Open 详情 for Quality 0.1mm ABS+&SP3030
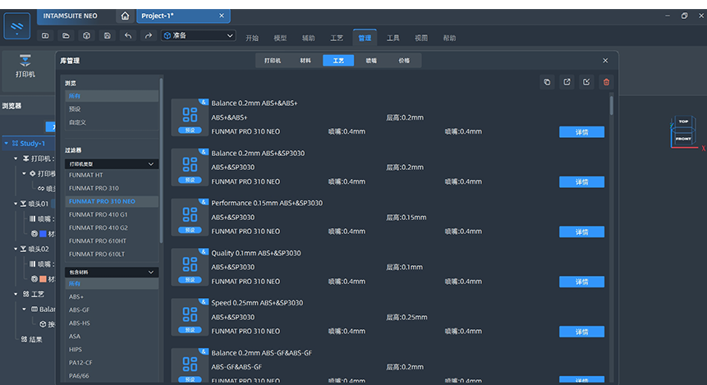The image size is (707, 385). [581, 282]
